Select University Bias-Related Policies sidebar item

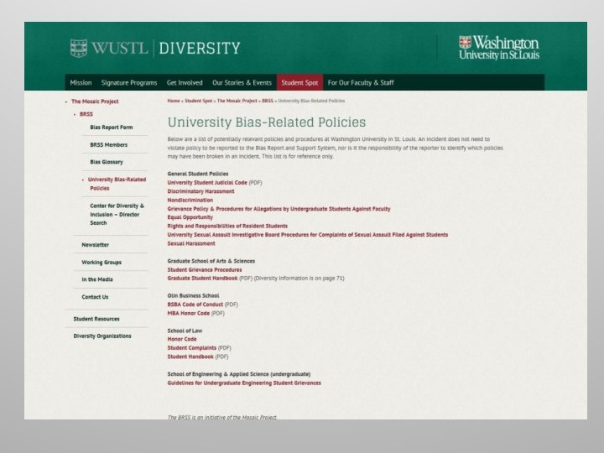[117, 184]
